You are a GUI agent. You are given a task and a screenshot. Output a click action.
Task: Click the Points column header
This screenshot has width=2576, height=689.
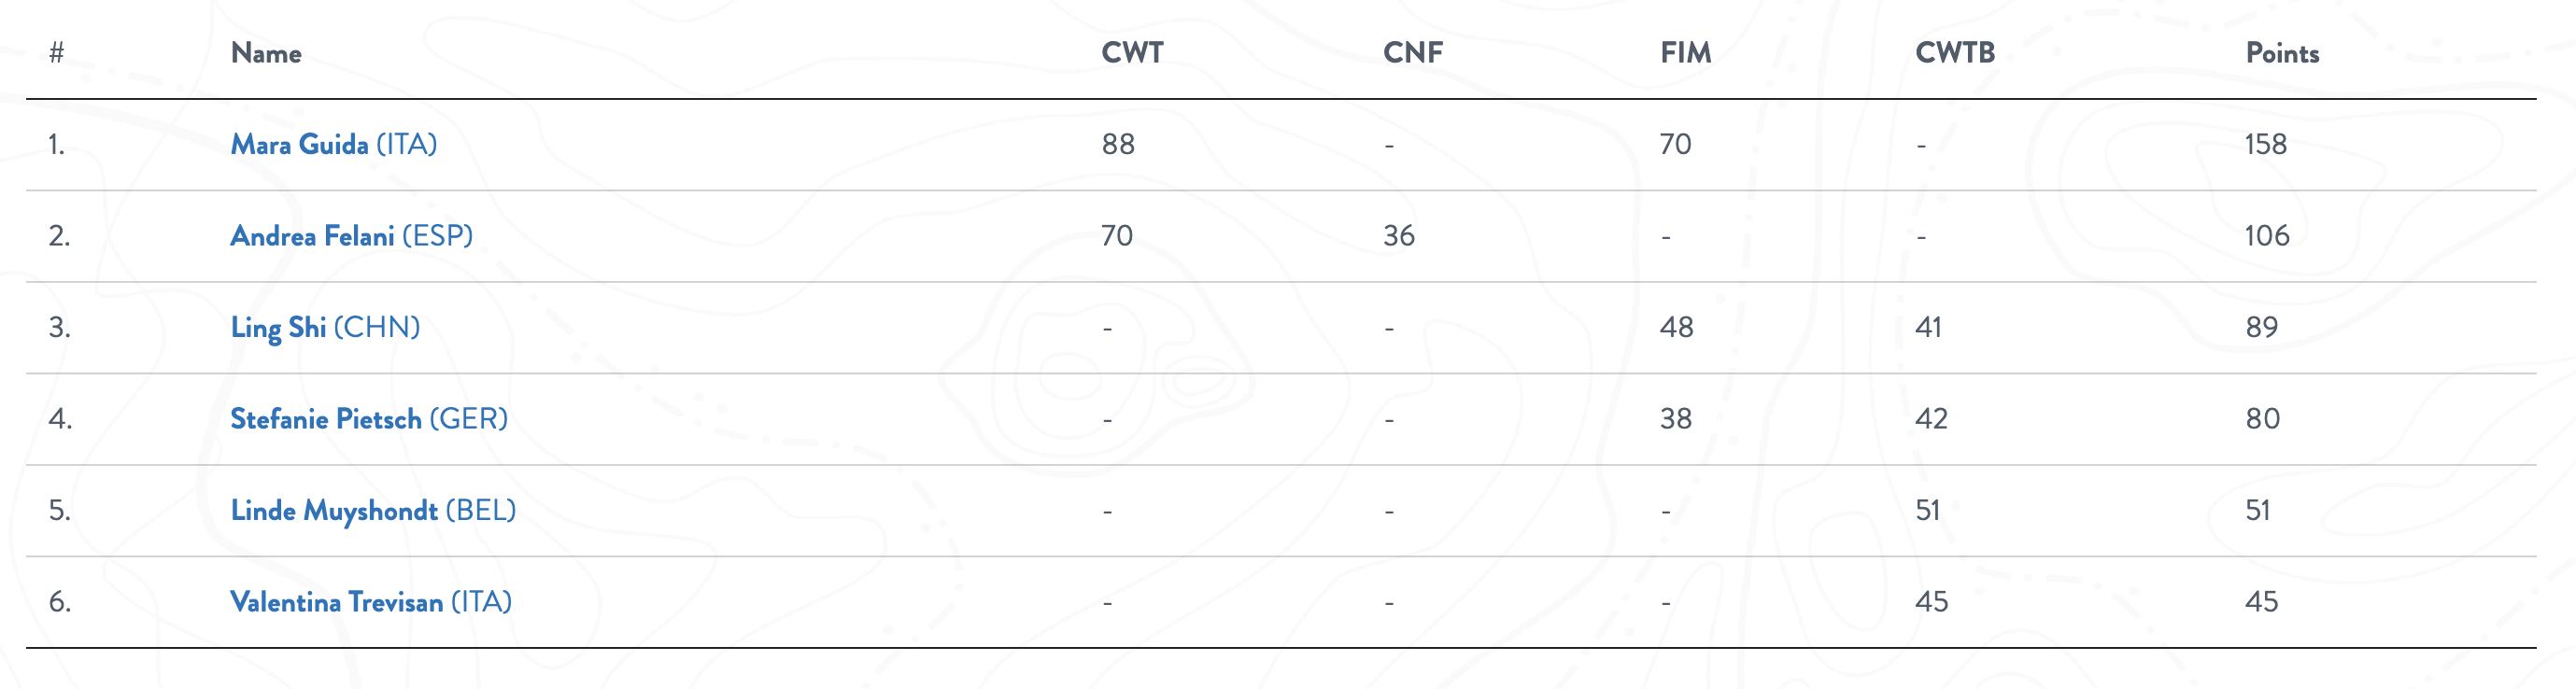[x=2282, y=53]
